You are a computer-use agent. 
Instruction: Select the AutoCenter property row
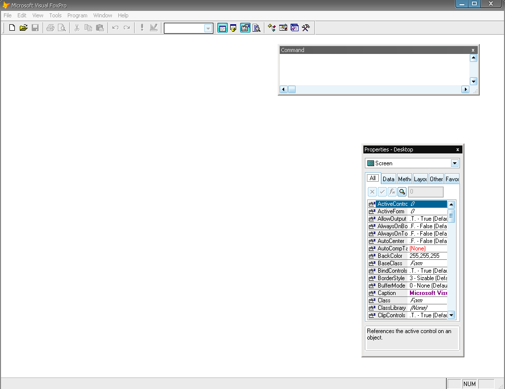click(408, 241)
